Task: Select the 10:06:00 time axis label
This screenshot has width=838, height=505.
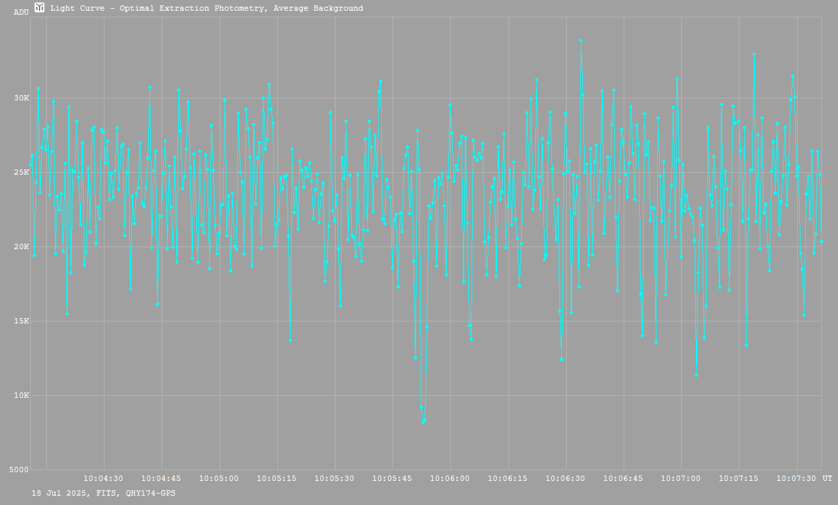Action: (450, 479)
